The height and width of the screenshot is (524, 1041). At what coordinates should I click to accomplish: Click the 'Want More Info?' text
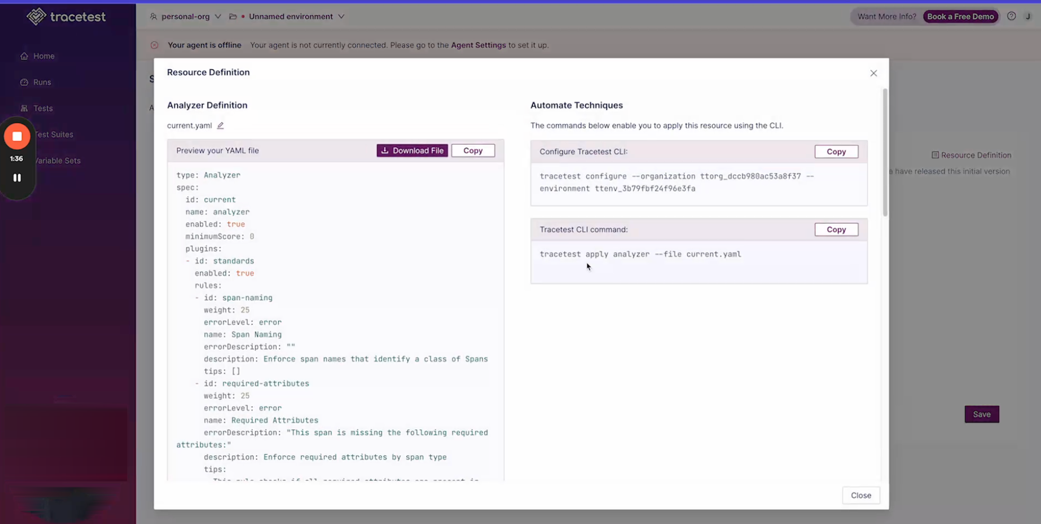pos(887,17)
